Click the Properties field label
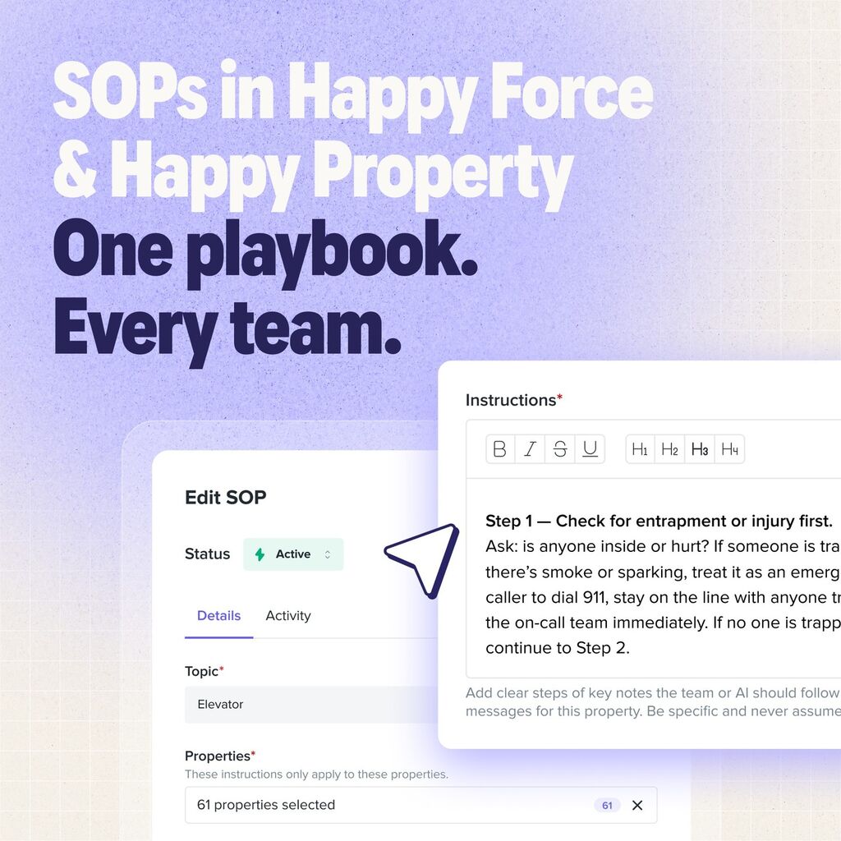 [220, 756]
